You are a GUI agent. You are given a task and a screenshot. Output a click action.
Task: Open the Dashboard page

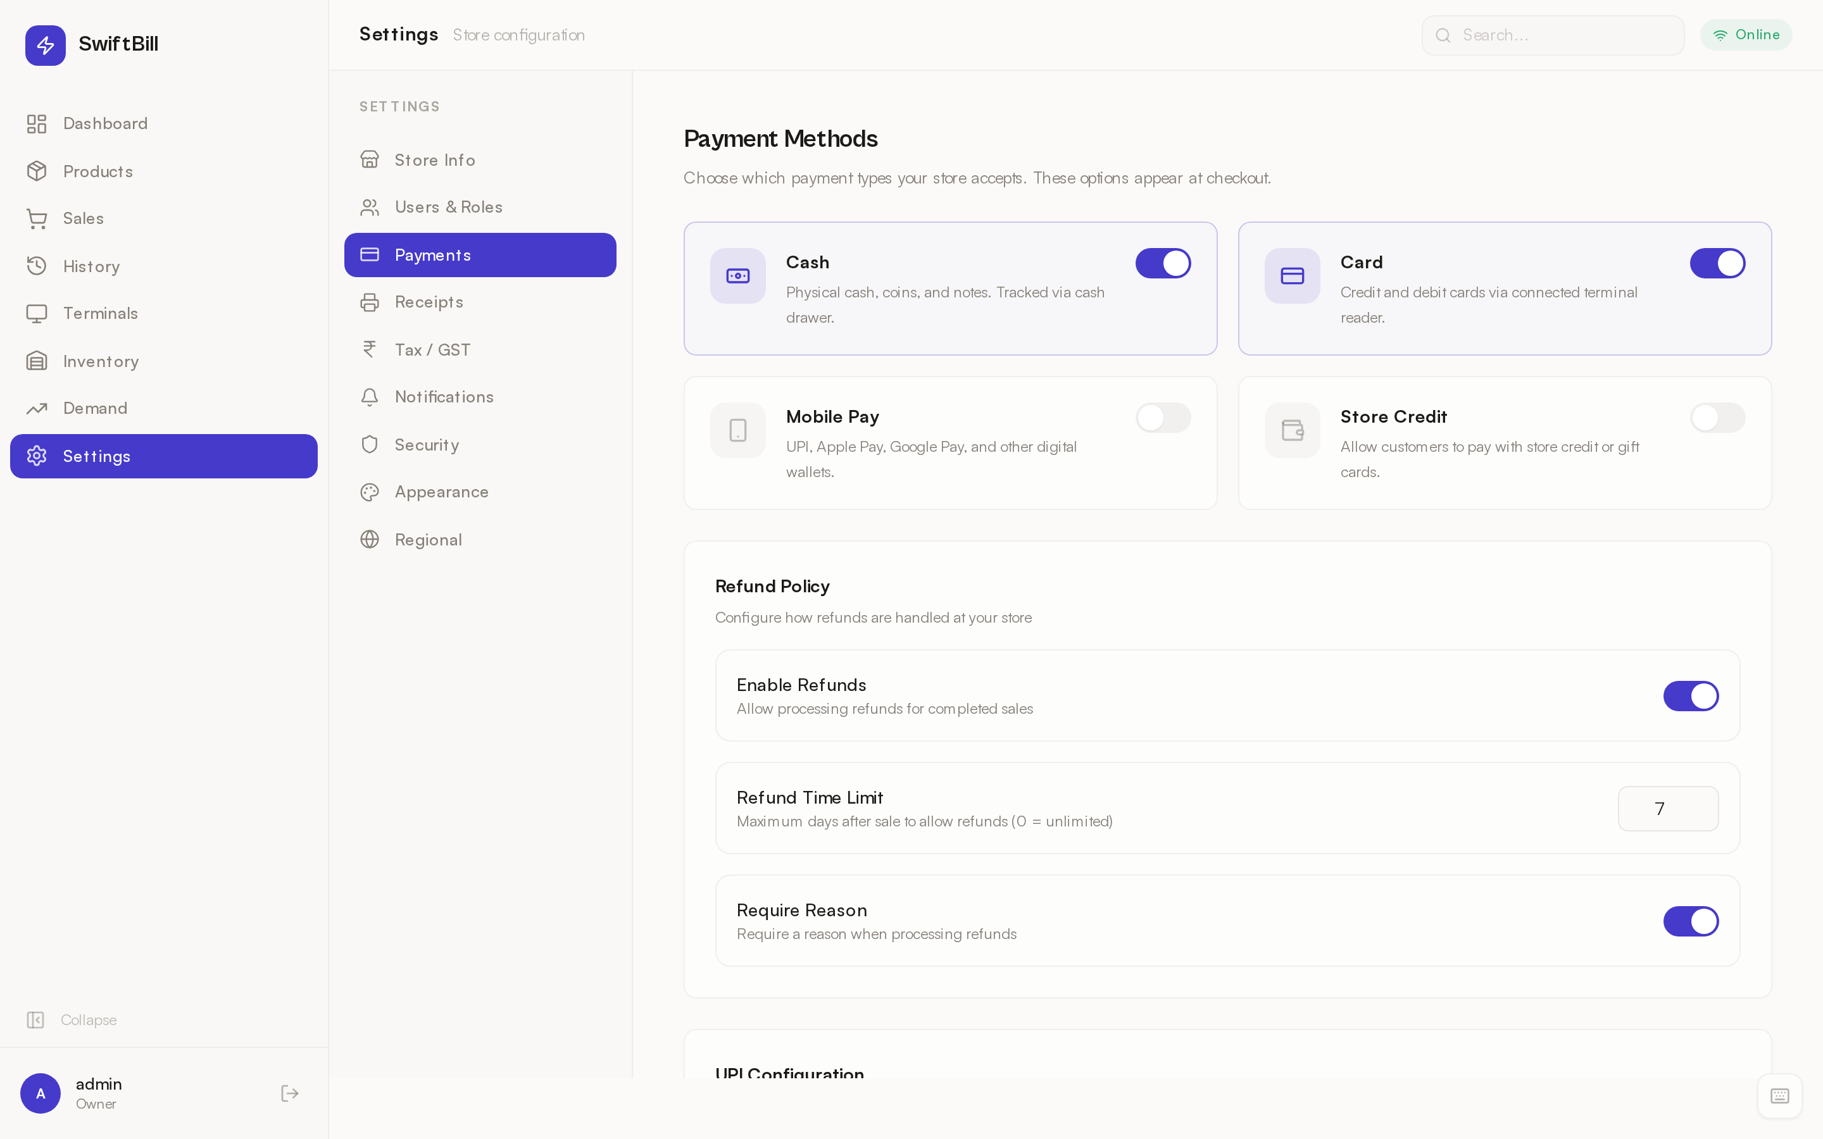[163, 123]
